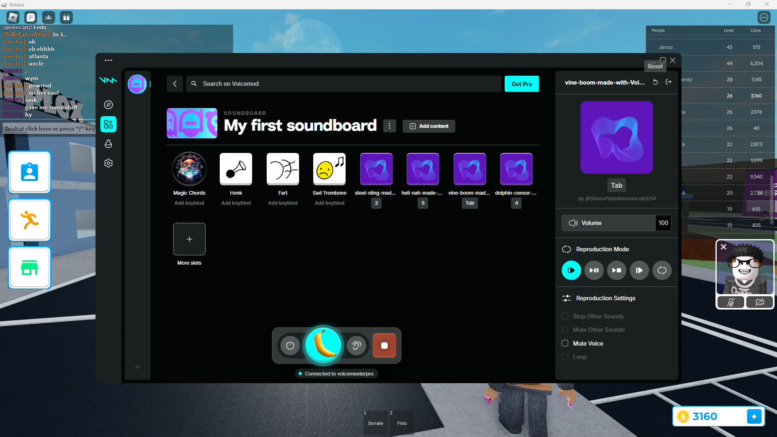
Task: Edit keybind 3 for steel-sting
Action: (x=376, y=203)
